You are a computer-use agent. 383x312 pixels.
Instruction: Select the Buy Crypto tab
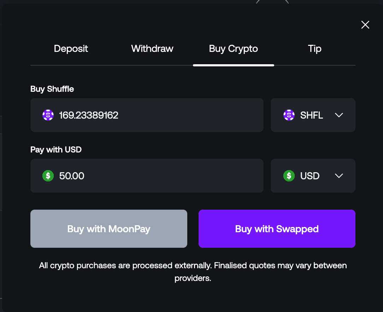tap(233, 49)
